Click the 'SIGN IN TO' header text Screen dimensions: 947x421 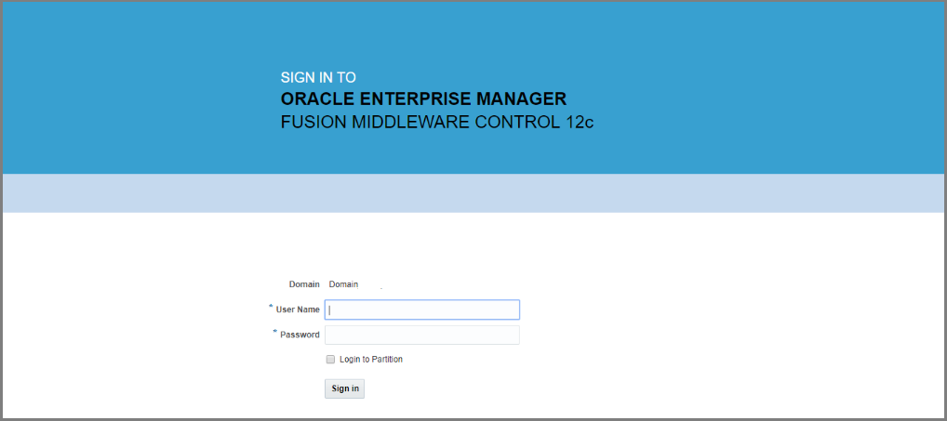click(x=318, y=78)
